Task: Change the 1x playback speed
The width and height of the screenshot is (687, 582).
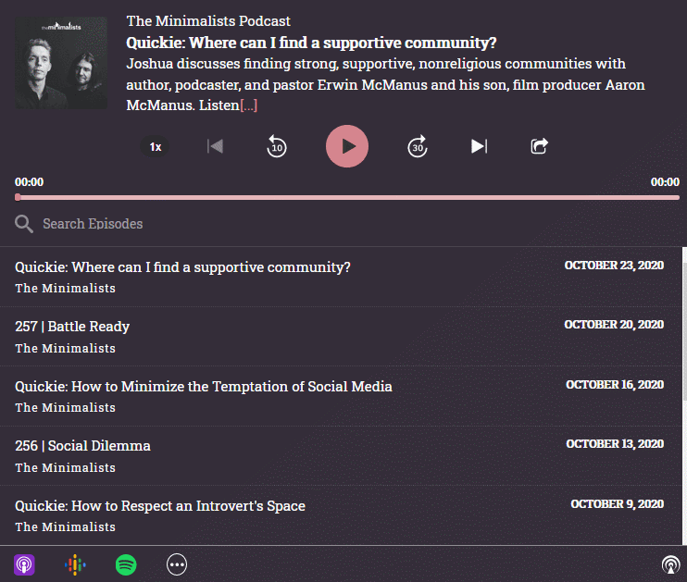Action: coord(156,147)
